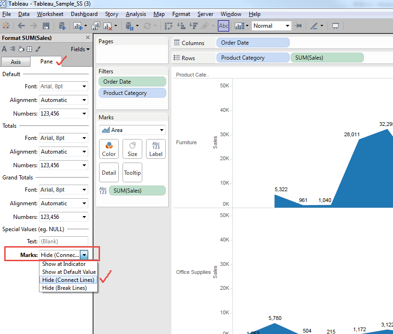Click the Redo forward arrow
The image size is (393, 334).
[x=33, y=26]
